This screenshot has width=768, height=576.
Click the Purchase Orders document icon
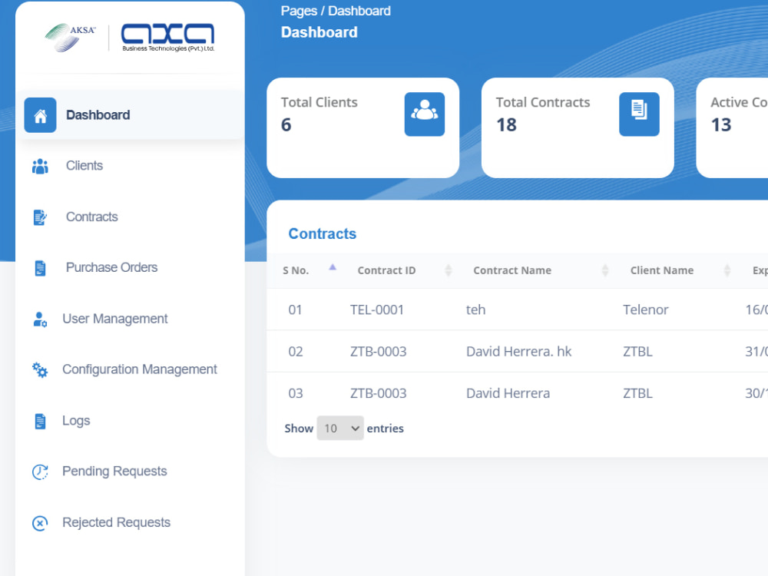tap(40, 268)
